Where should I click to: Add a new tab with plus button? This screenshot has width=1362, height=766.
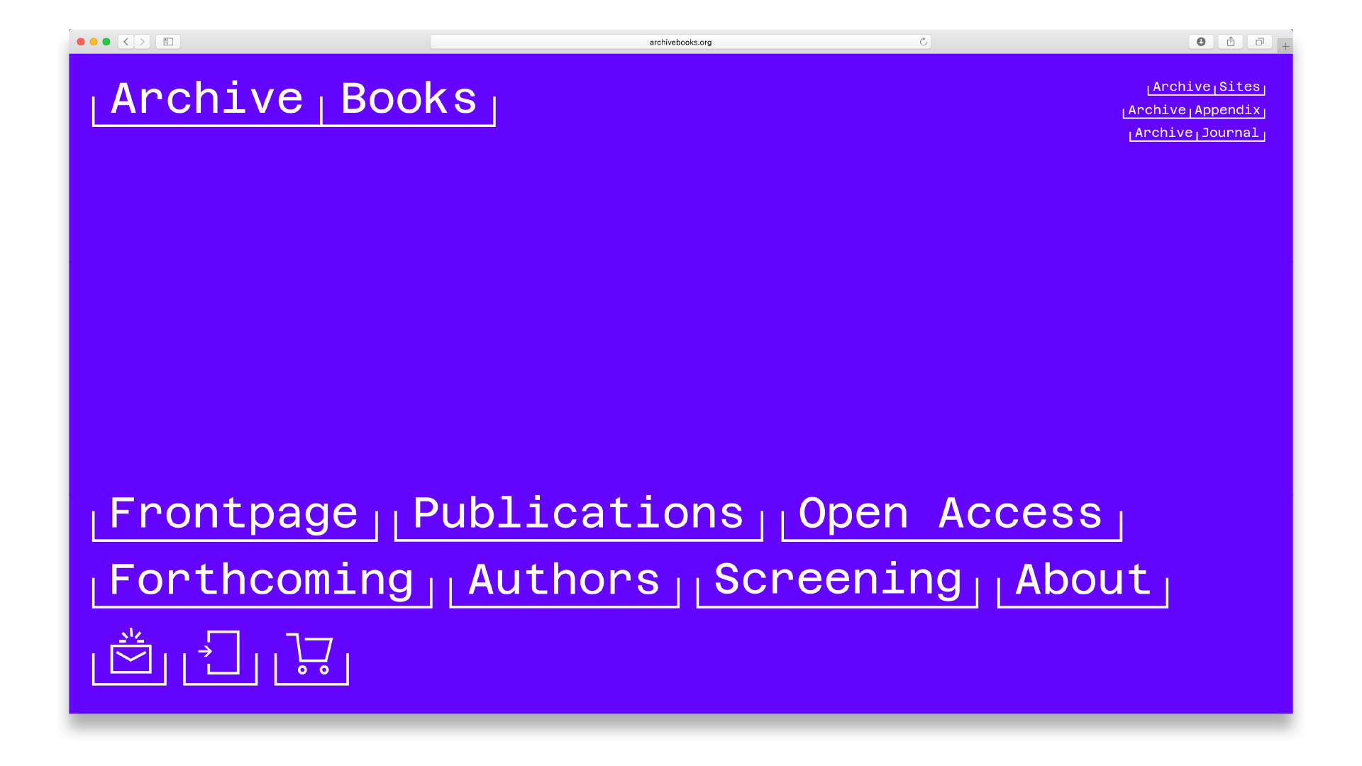[1285, 46]
